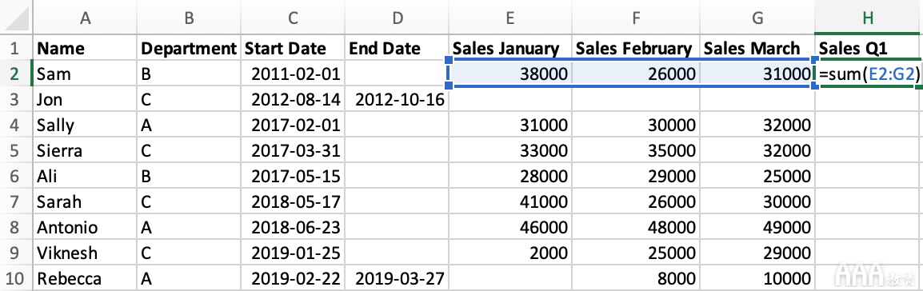The image size is (923, 291).
Task: Click the select-all corner box
Action: pyautogui.click(x=16, y=18)
